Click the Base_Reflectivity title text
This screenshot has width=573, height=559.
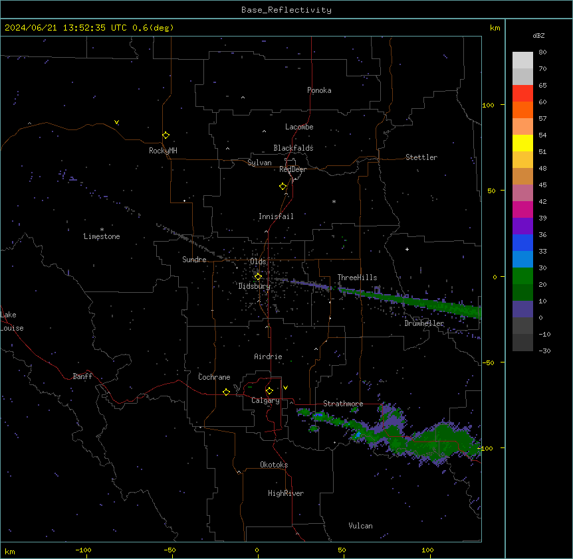[x=286, y=10]
